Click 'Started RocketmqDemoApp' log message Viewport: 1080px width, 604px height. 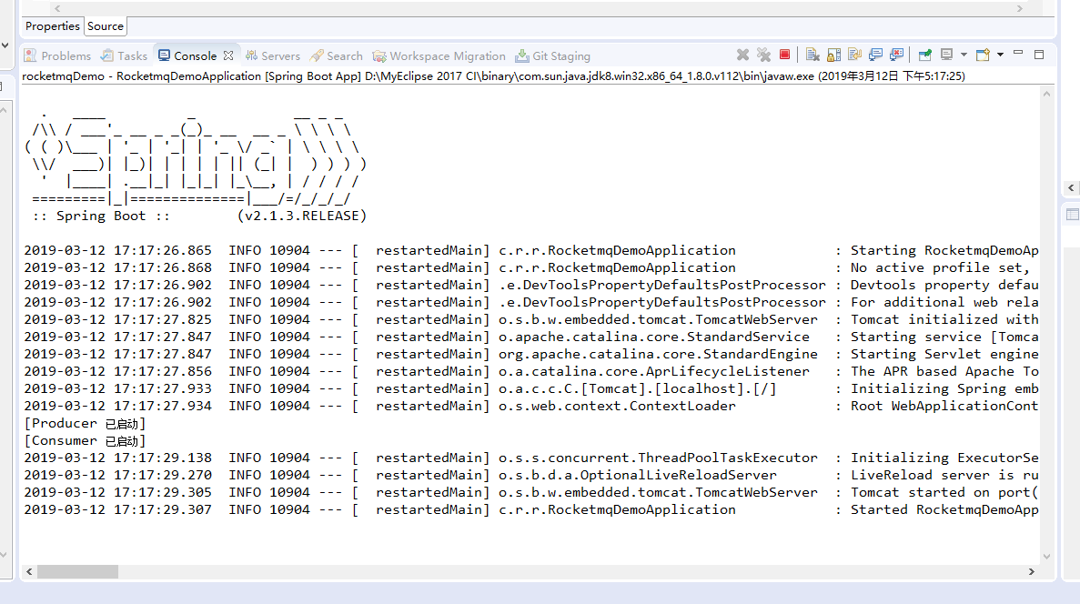(x=944, y=509)
